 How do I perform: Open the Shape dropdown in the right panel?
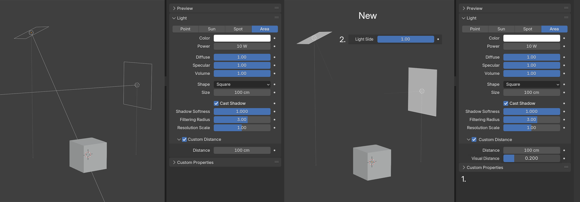tap(532, 84)
